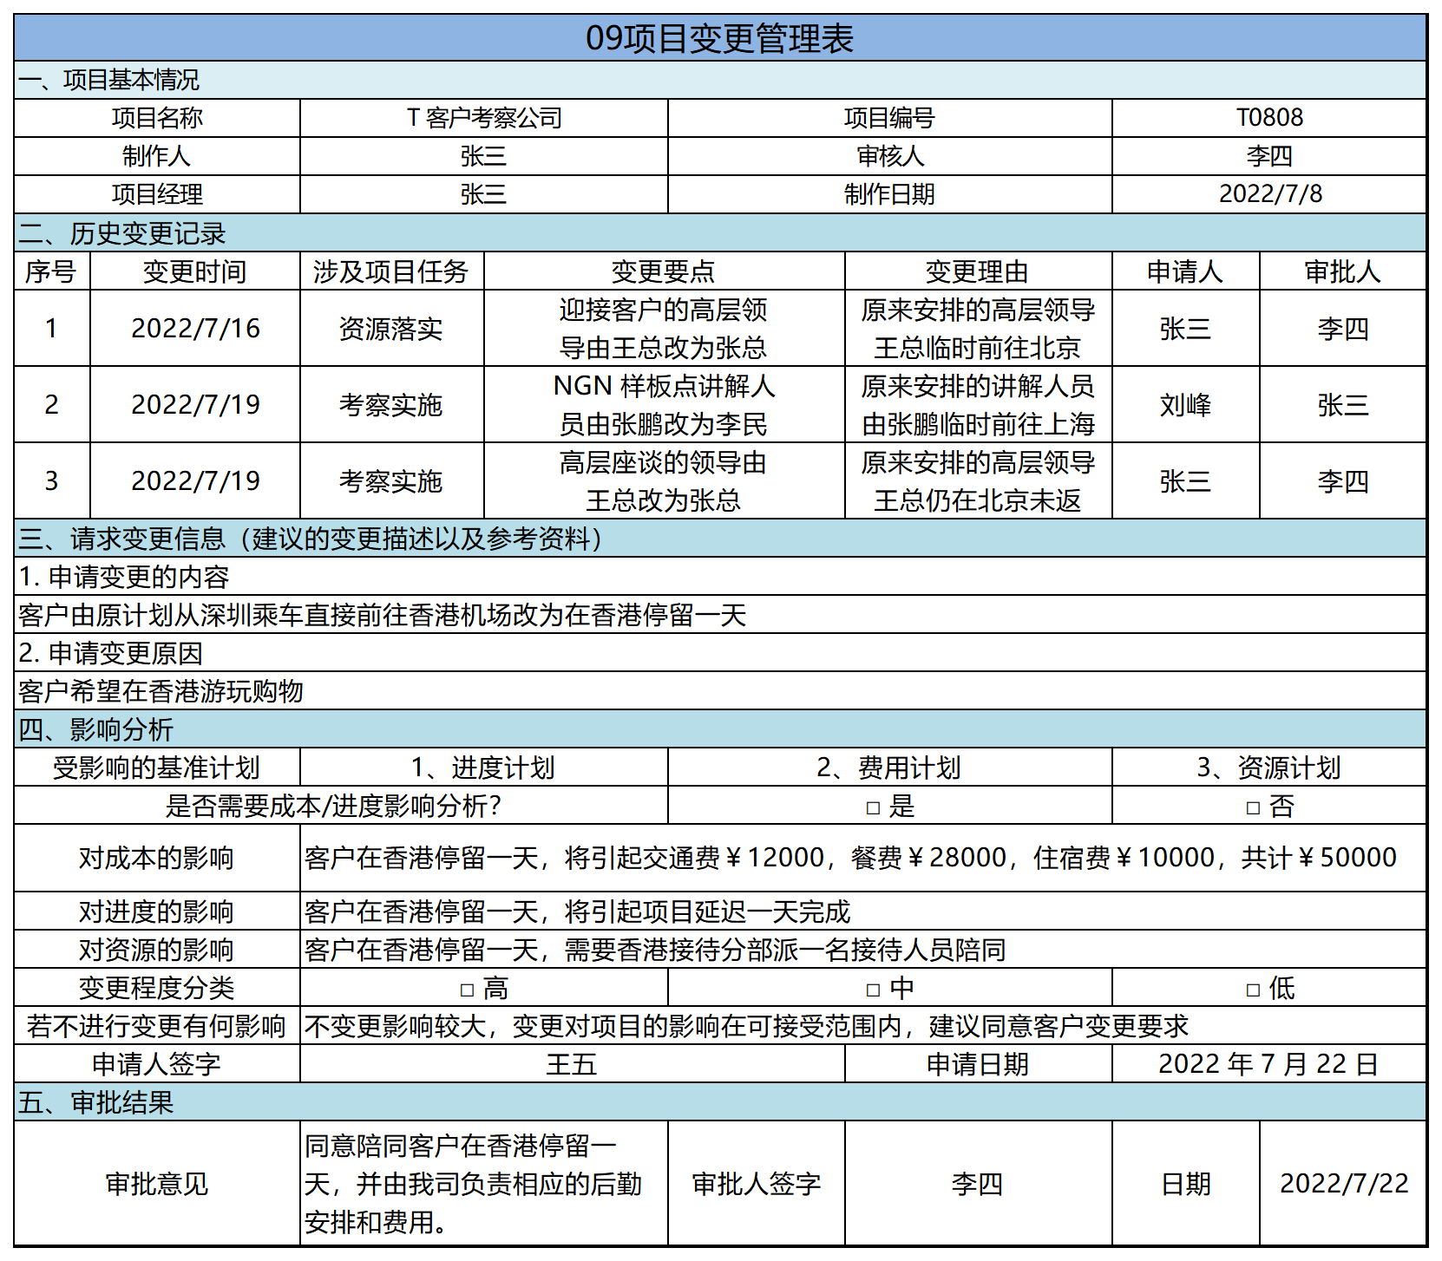Viewport: 1442px width, 1261px height.
Task: Click the 制作日期 value 2022/7/8
Action: point(1268,194)
